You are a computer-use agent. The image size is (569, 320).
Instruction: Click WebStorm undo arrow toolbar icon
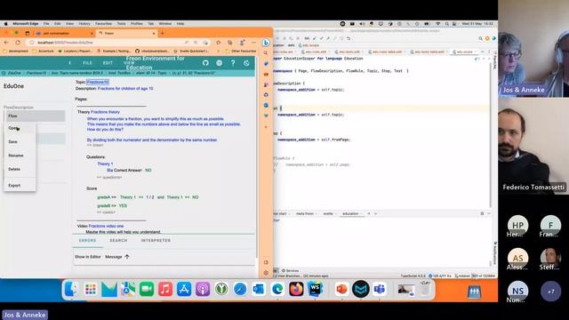pos(349,38)
